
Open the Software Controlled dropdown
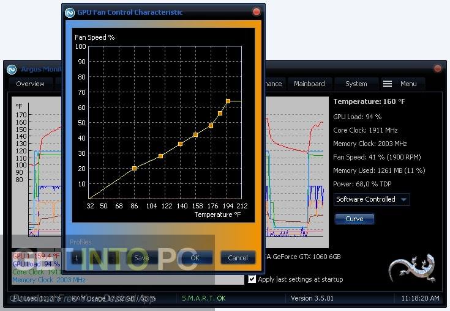(372, 199)
